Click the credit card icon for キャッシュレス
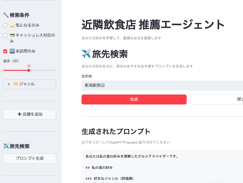This screenshot has height=183, width=243. (x=12, y=35)
